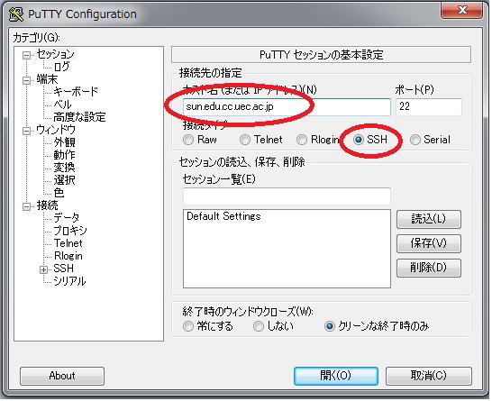Choose the Raw connection type
492x401 pixels.
(188, 140)
